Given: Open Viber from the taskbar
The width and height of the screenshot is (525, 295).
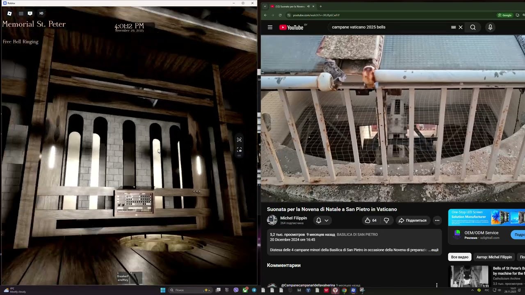Looking at the screenshot, I should click(x=236, y=290).
